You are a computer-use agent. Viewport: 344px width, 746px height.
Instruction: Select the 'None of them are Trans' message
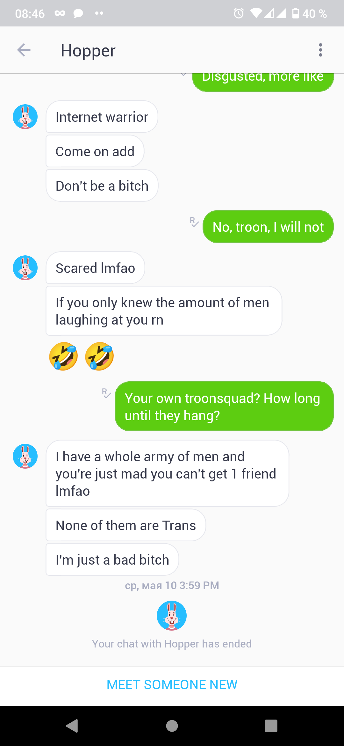[126, 525]
